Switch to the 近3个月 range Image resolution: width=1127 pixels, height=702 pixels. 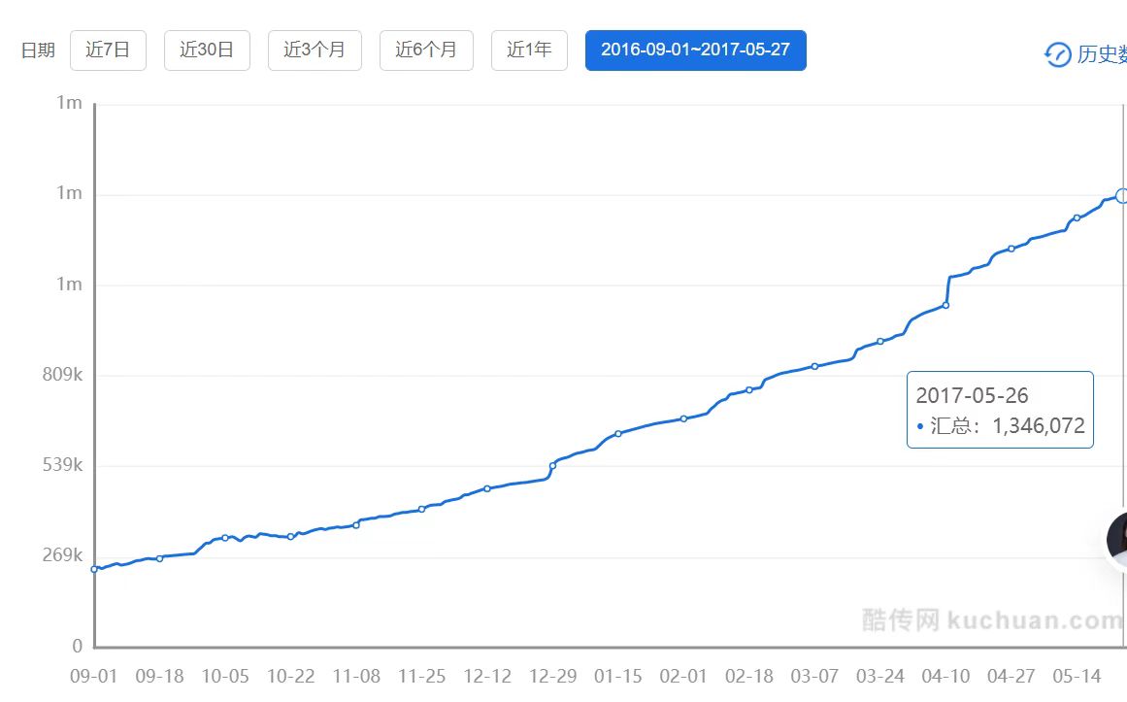(x=315, y=50)
